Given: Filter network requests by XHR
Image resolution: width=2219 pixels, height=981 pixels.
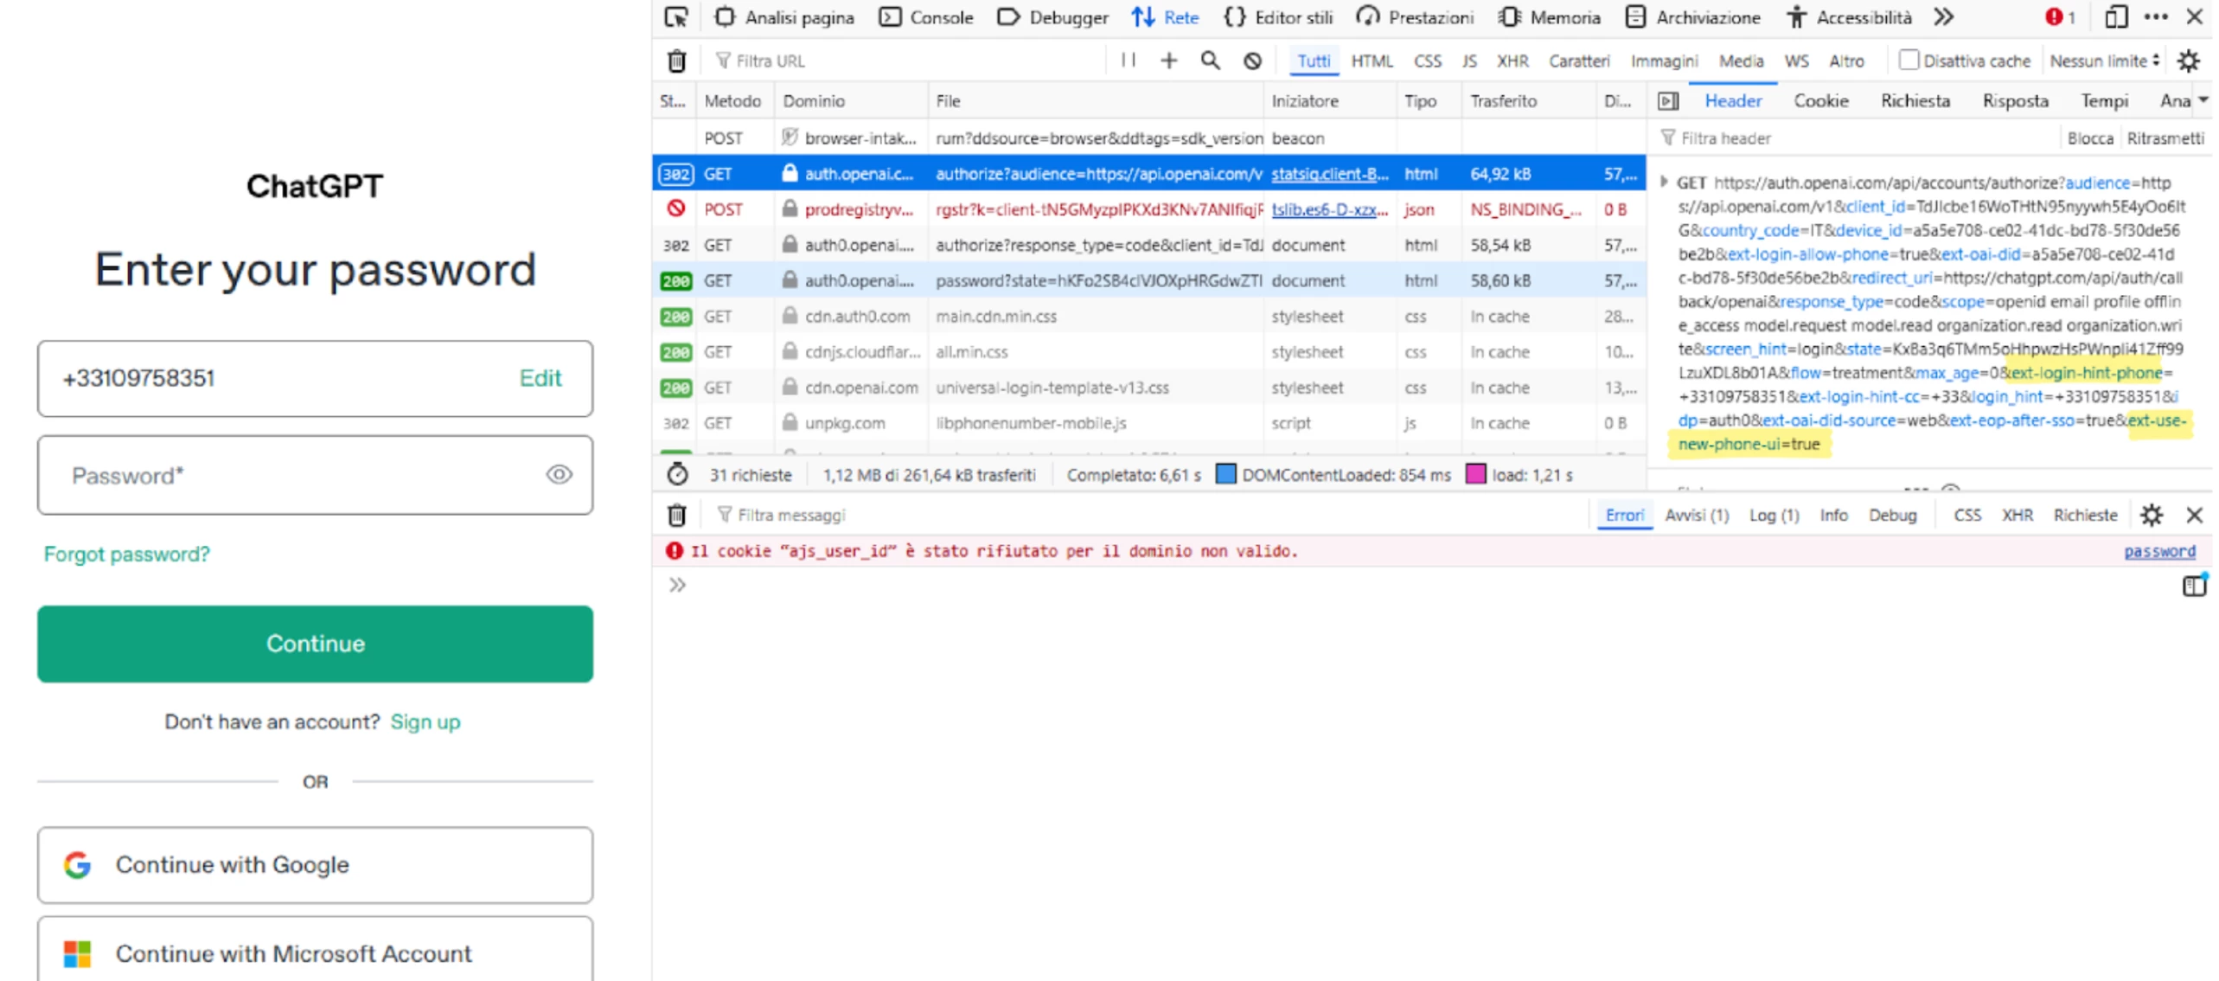Looking at the screenshot, I should (x=1512, y=61).
